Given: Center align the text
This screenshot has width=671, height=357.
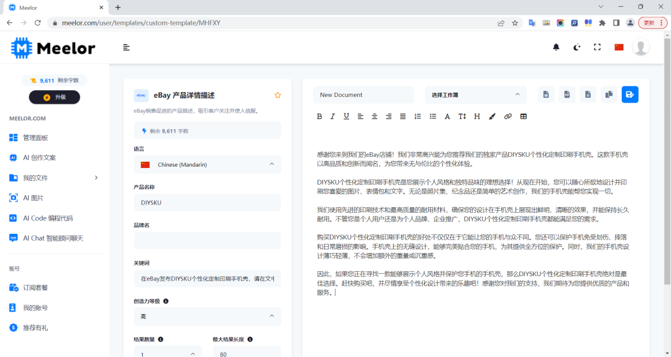Looking at the screenshot, I should coord(375,116).
